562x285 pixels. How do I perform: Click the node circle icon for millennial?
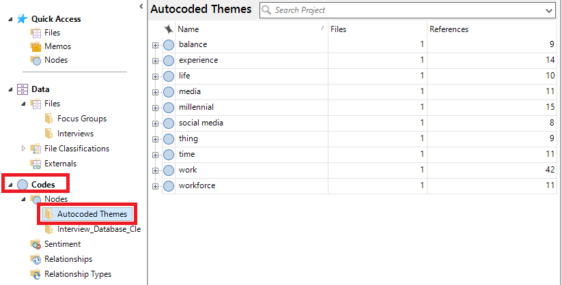tap(169, 108)
